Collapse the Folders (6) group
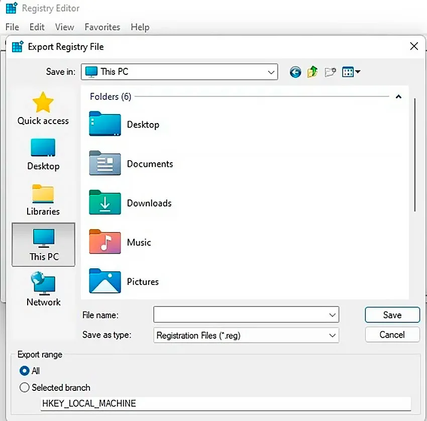Viewport: 427px width, 421px height. pyautogui.click(x=398, y=96)
